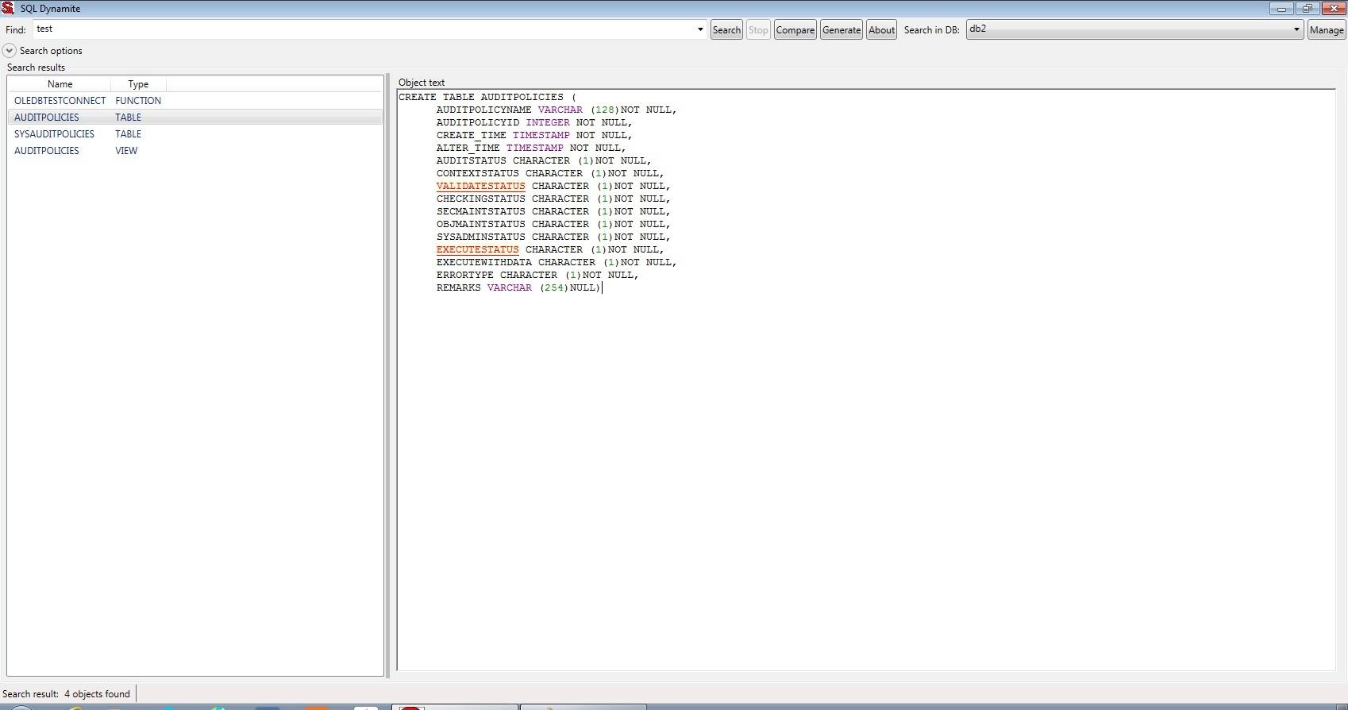Open the Find history dropdown arrow
Viewport: 1348px width, 710px height.
click(x=700, y=29)
